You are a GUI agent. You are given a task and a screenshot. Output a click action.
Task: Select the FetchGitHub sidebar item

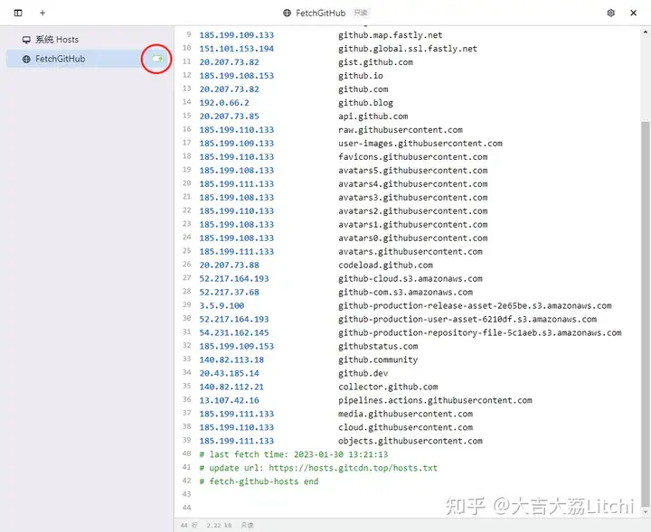pyautogui.click(x=89, y=59)
